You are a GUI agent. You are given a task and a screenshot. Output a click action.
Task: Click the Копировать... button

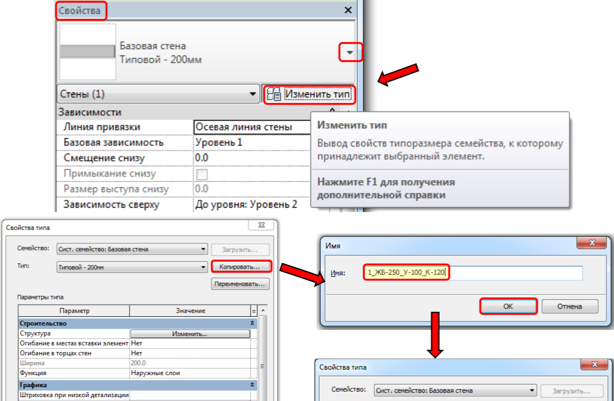[241, 267]
